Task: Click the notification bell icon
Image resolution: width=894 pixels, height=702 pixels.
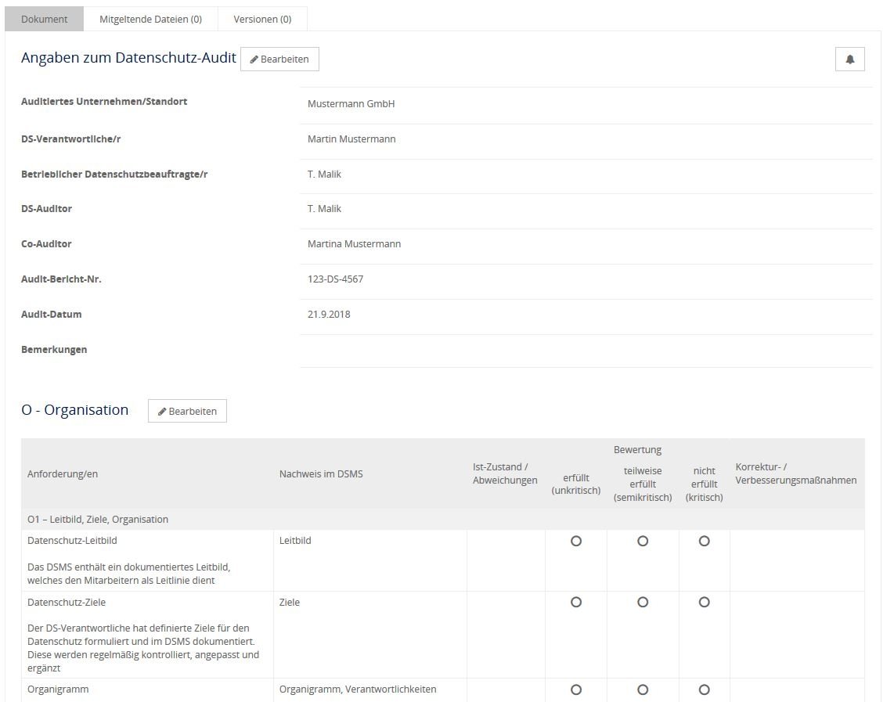Action: pyautogui.click(x=849, y=59)
